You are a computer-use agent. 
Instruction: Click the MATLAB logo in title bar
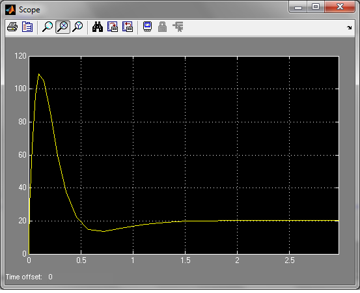pos(10,10)
